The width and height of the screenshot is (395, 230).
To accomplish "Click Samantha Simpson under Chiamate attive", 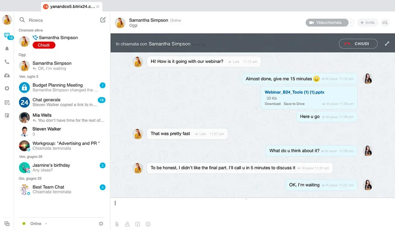I will (x=58, y=38).
